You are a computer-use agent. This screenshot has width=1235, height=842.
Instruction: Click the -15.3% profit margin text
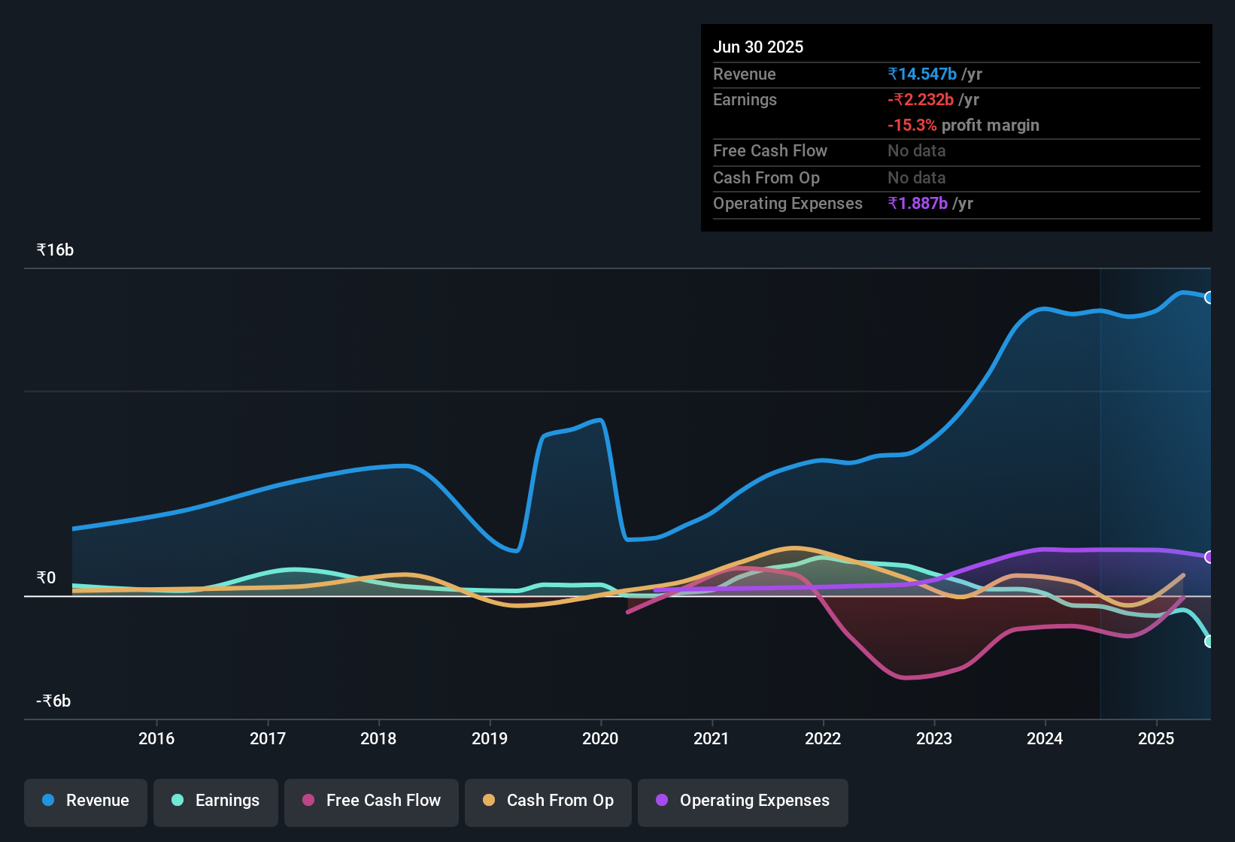(x=963, y=125)
